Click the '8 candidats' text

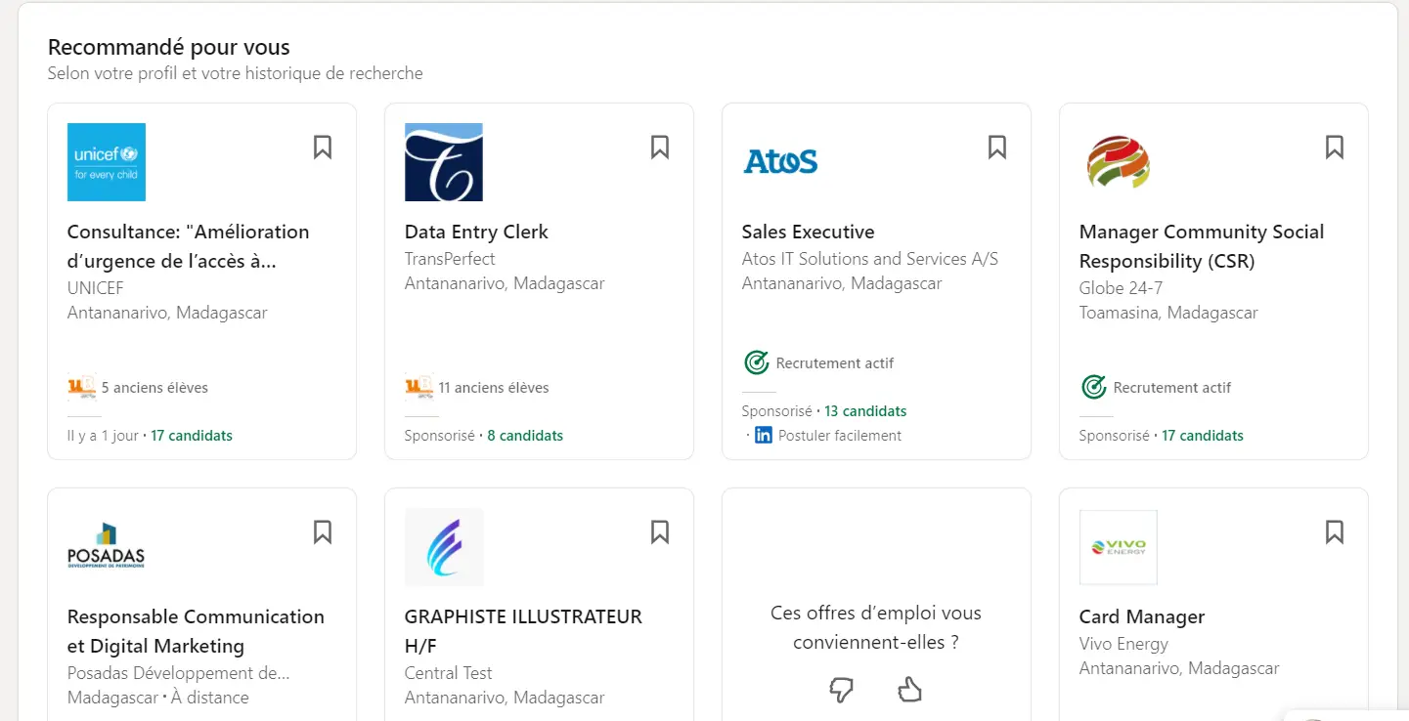pos(525,436)
